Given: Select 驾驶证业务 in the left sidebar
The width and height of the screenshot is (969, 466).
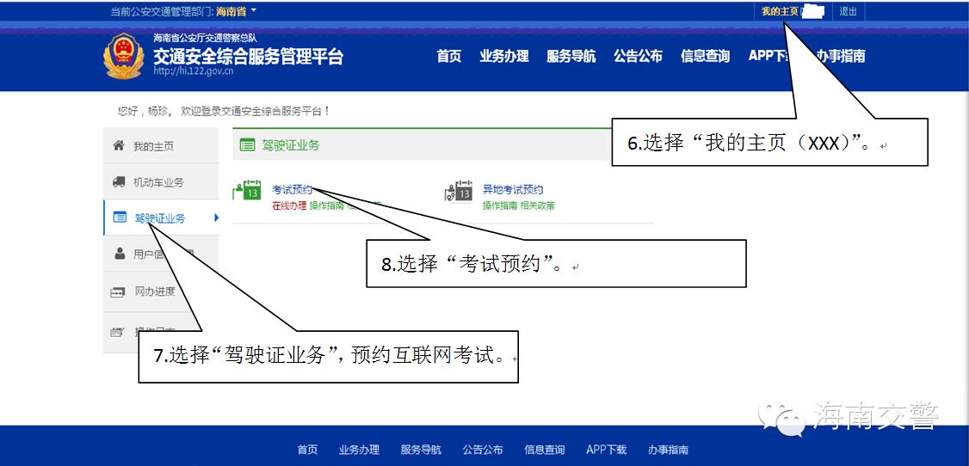Looking at the screenshot, I should pyautogui.click(x=161, y=218).
